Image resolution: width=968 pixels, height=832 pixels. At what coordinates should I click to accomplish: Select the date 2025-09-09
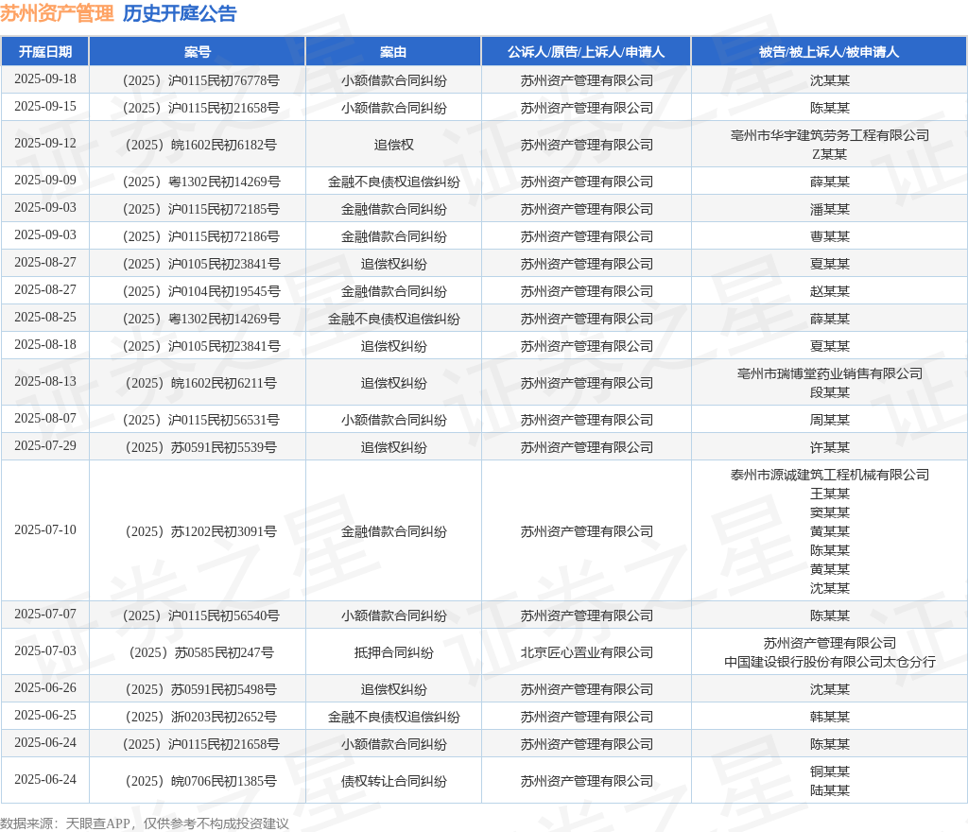tap(45, 181)
